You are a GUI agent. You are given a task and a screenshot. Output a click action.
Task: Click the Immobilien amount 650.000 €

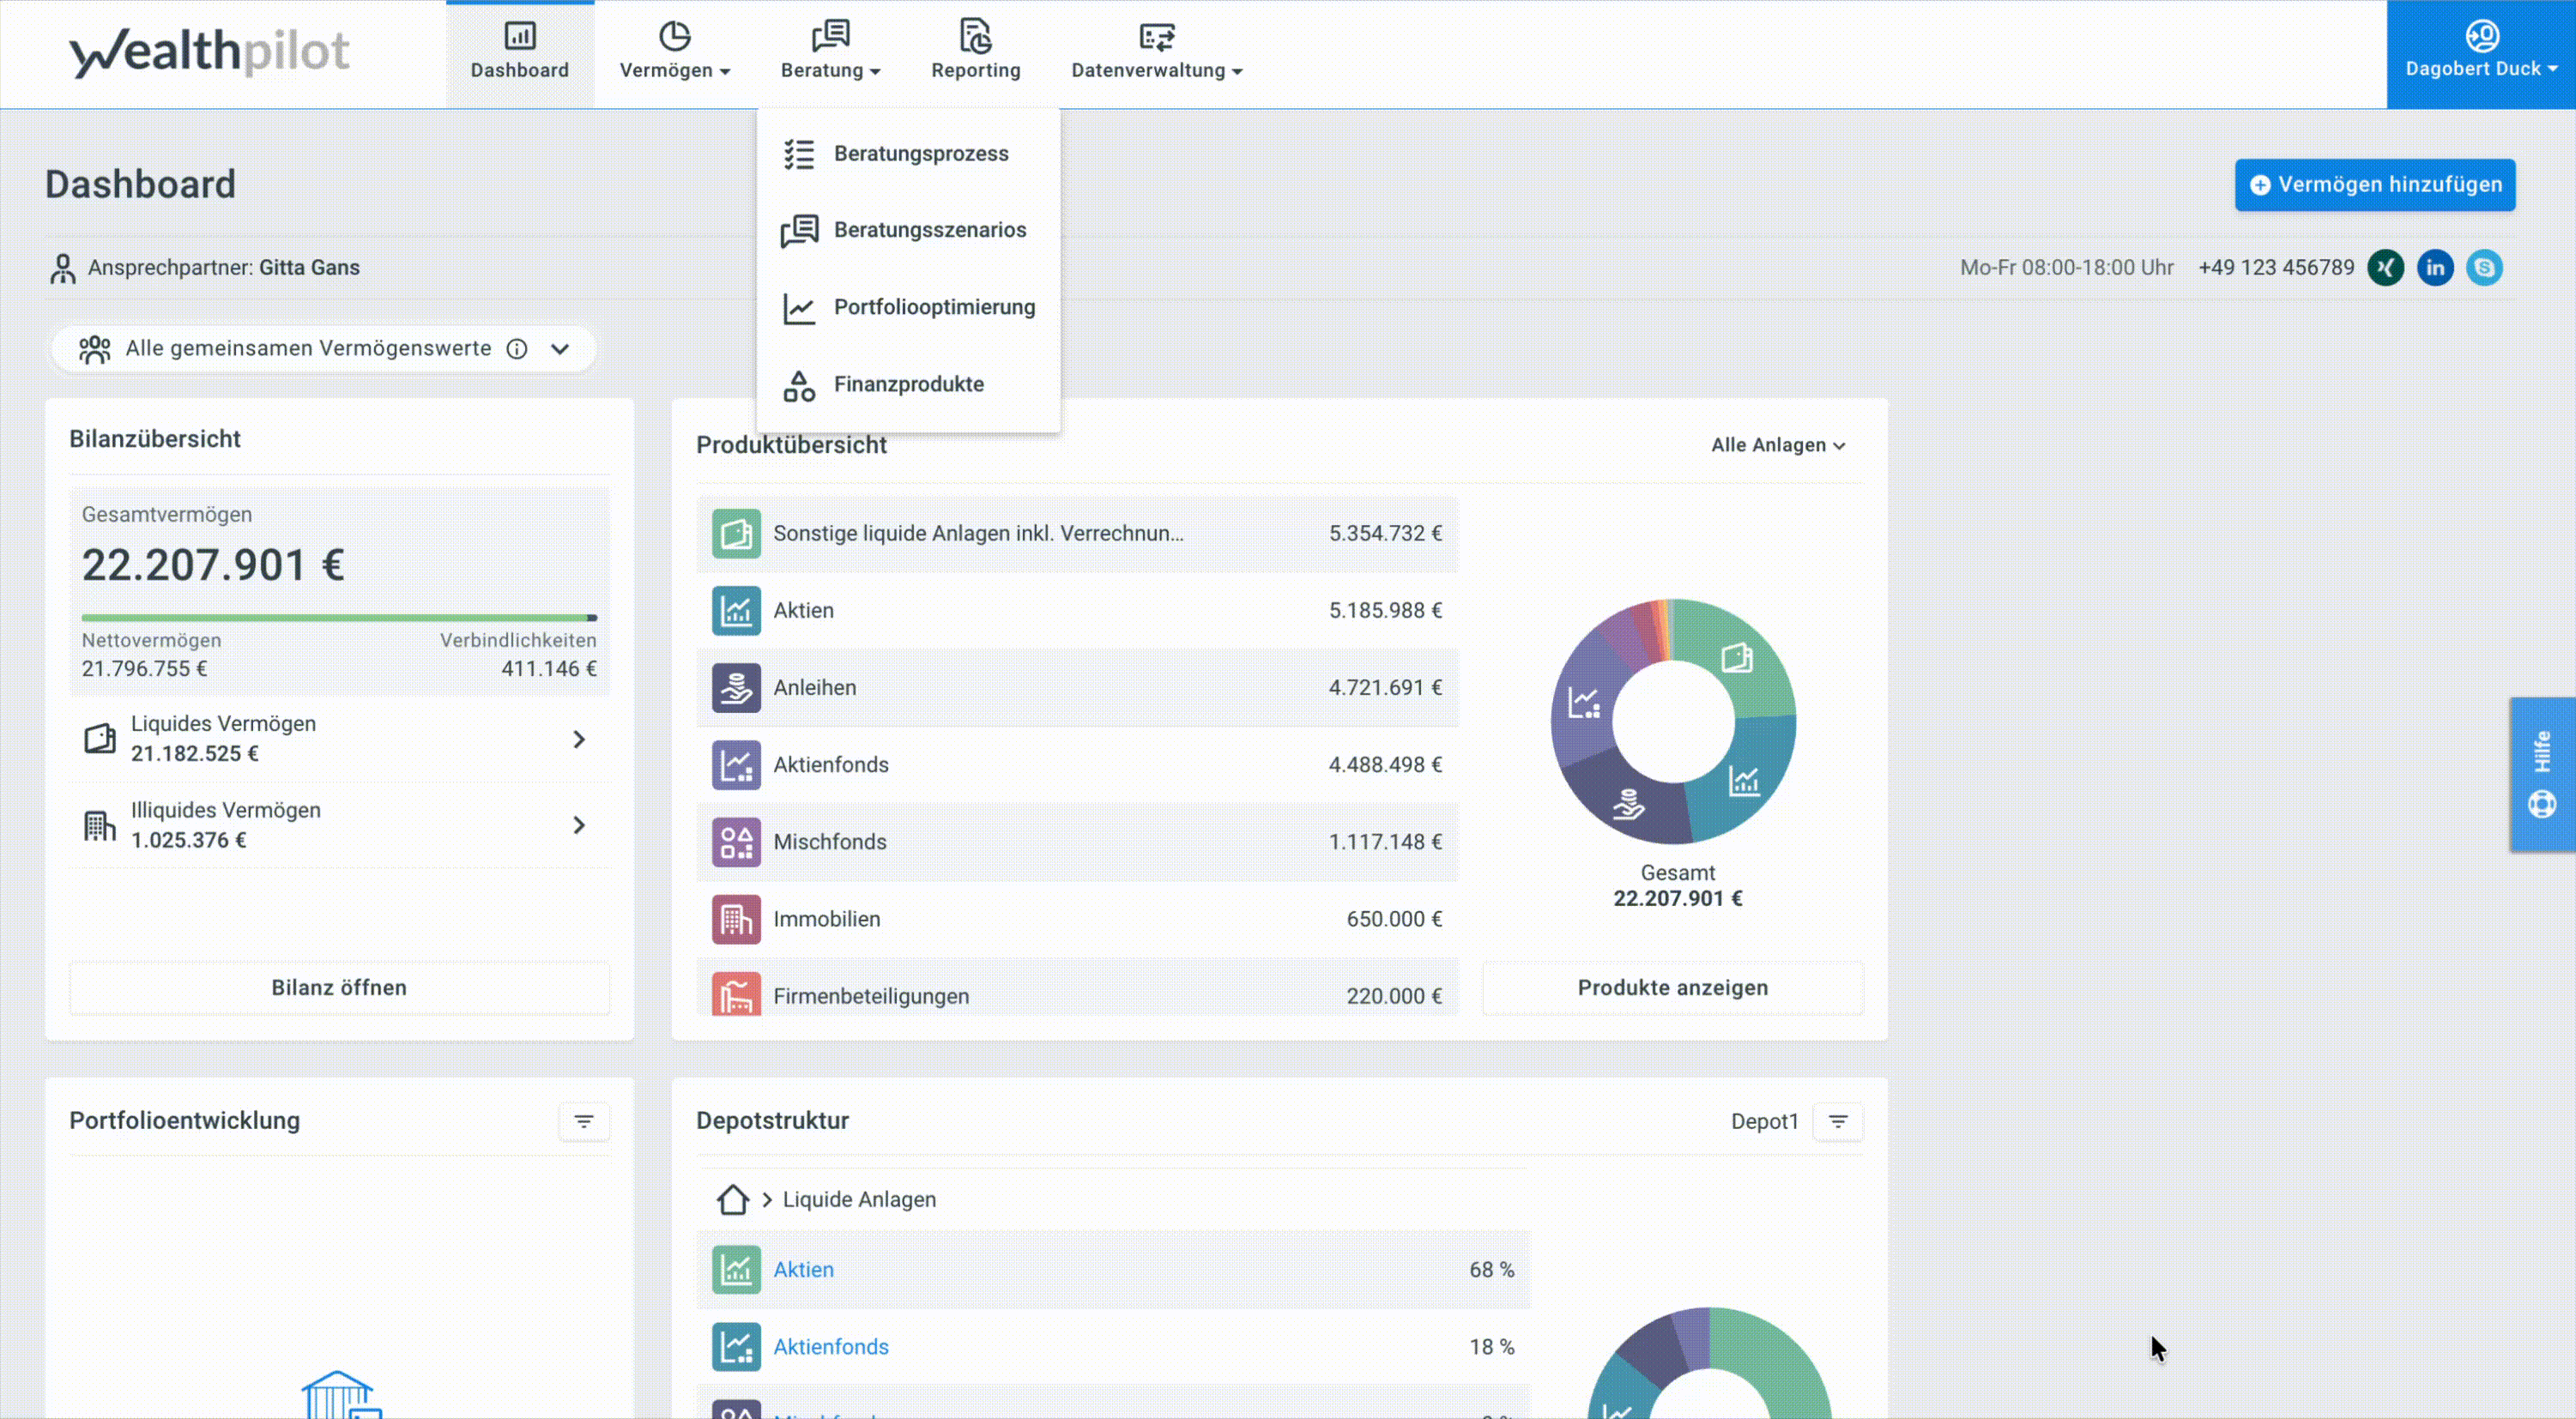(x=1394, y=919)
